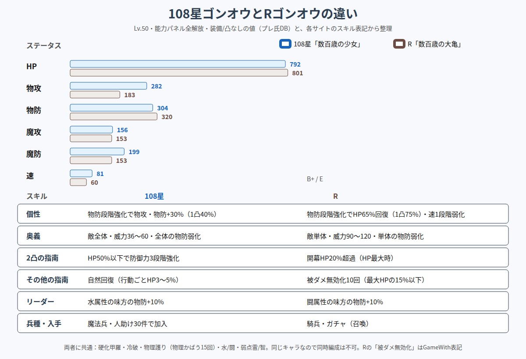Click the 兵種・入手 row label
526x359 pixels.
click(44, 324)
